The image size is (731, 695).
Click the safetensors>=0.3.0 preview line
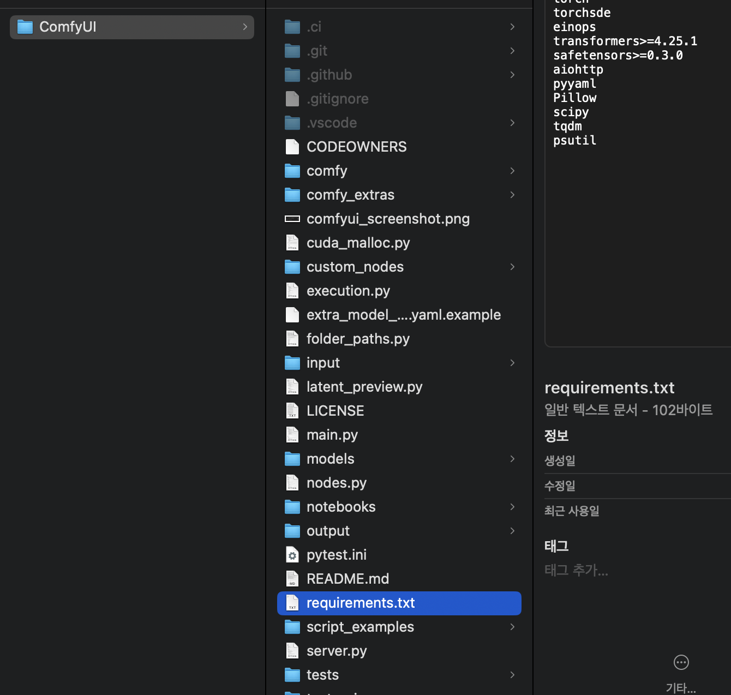[x=618, y=55]
